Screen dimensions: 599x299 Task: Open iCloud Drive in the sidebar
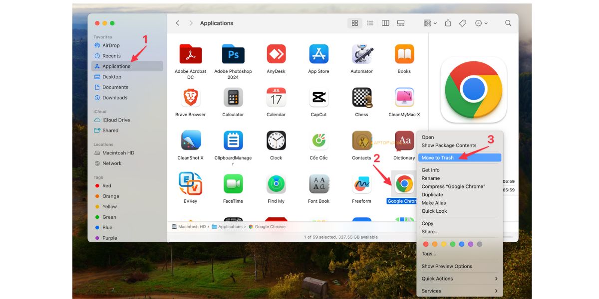point(127,120)
